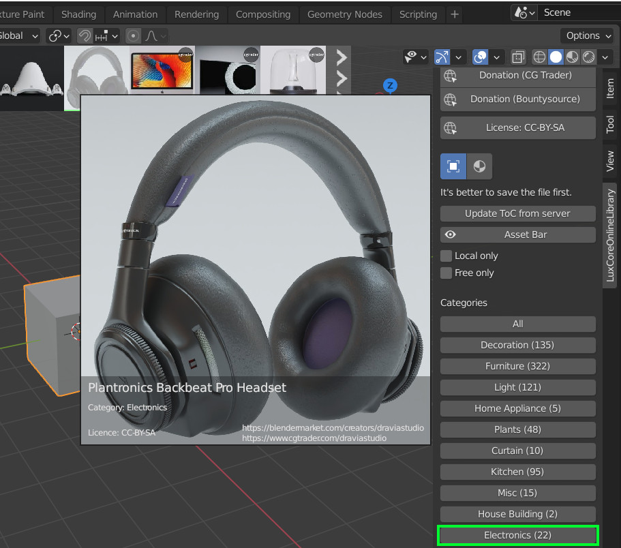Click the snapping magnet icon
Viewport: 621px width, 548px height.
coord(86,35)
